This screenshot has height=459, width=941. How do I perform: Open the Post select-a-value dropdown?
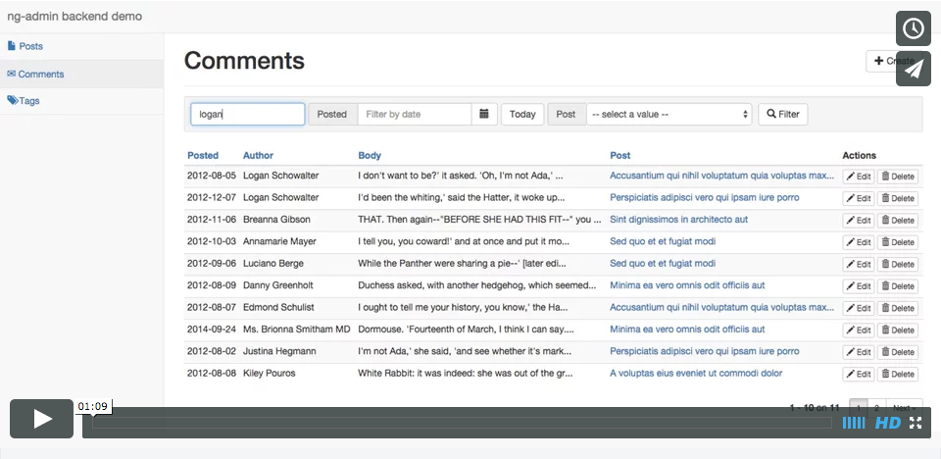pyautogui.click(x=669, y=114)
